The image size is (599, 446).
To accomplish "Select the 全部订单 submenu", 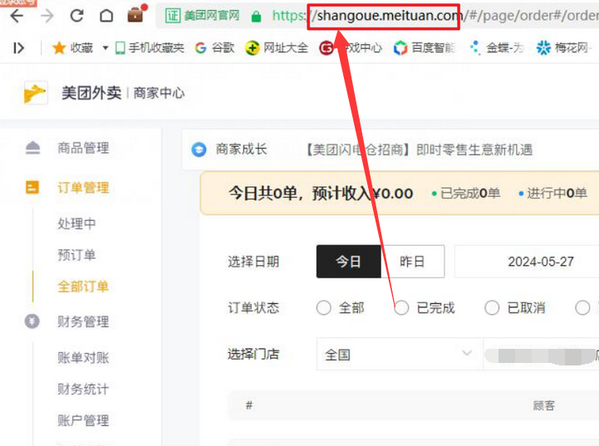I will (83, 287).
